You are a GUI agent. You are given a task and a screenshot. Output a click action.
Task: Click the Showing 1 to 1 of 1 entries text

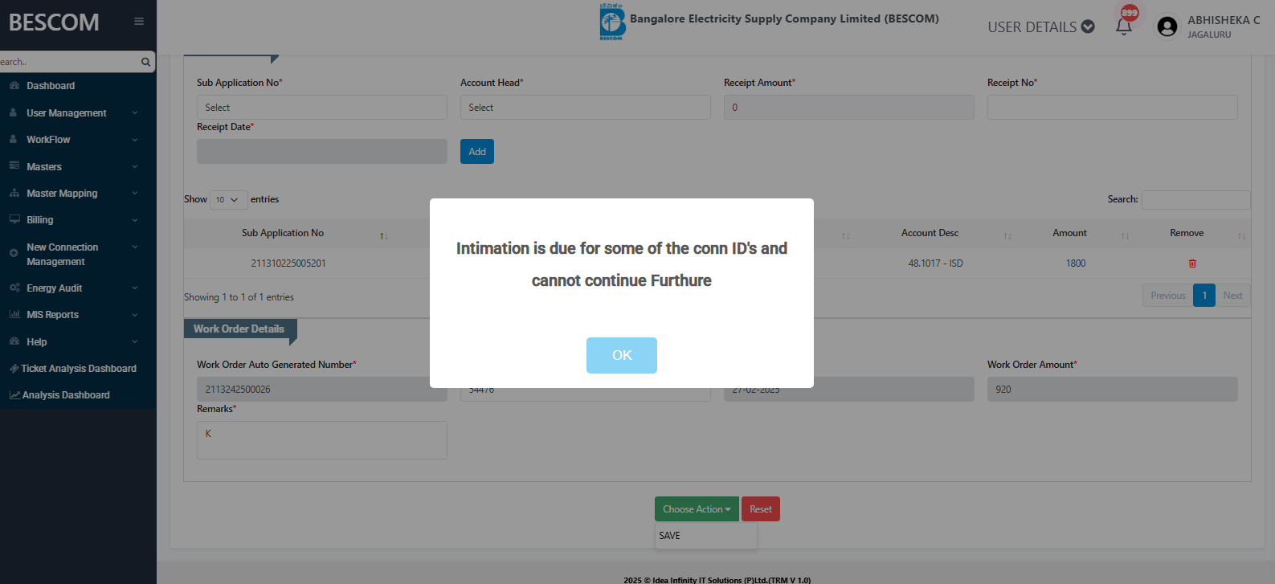click(x=239, y=297)
